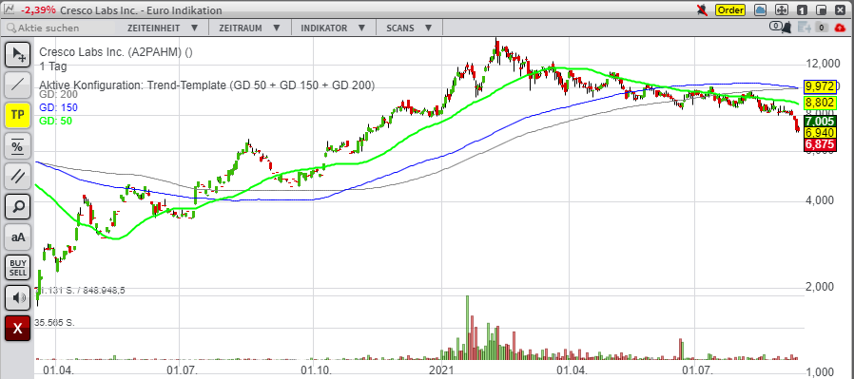This screenshot has width=854, height=379.
Task: Open the ZEITRAUM dropdown
Action: coord(249,28)
